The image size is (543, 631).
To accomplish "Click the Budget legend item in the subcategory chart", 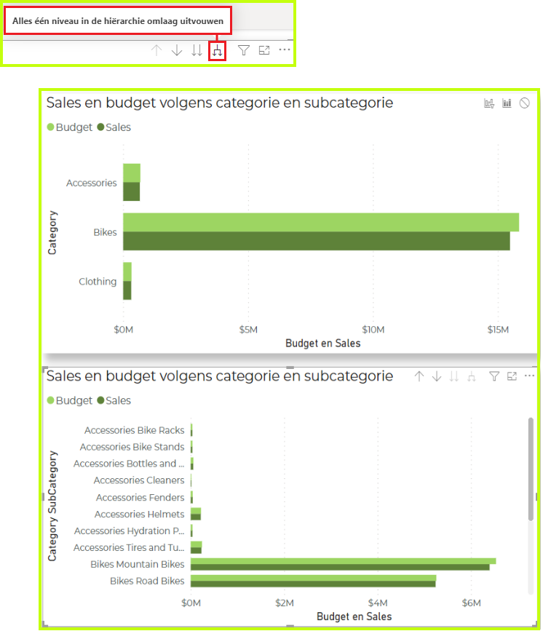I will [x=70, y=400].
